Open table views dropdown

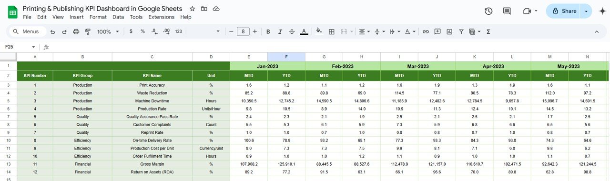point(475,31)
